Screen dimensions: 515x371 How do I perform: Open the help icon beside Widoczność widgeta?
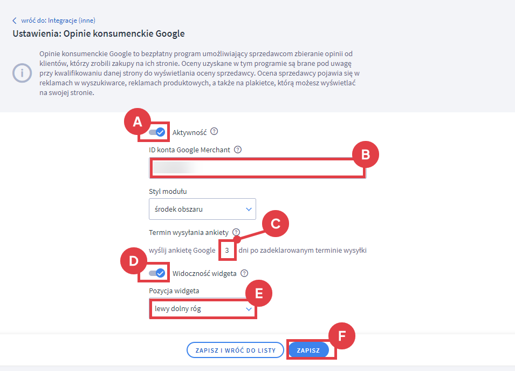(x=244, y=273)
